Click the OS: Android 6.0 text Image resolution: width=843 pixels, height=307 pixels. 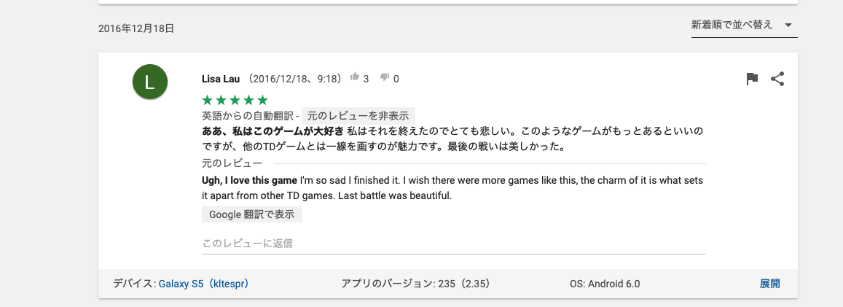[x=605, y=284]
